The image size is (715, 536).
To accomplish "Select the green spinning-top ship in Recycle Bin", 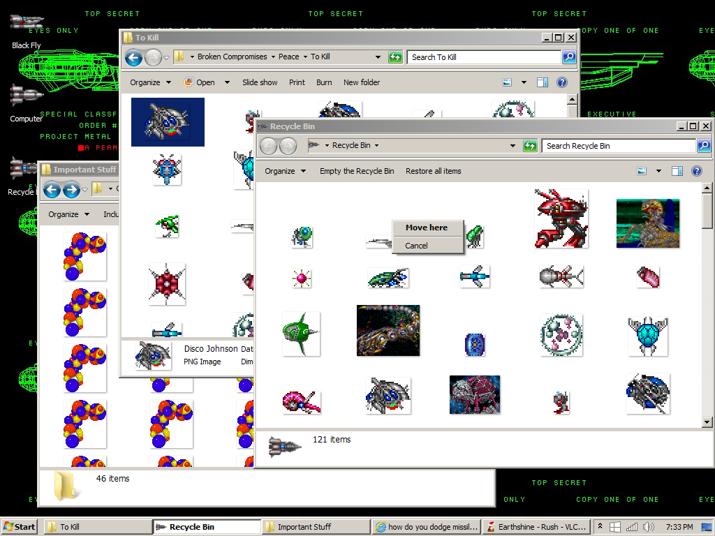I will [x=301, y=334].
